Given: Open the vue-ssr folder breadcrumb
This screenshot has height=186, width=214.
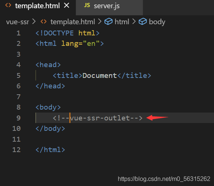Looking at the screenshot, I should (18, 22).
